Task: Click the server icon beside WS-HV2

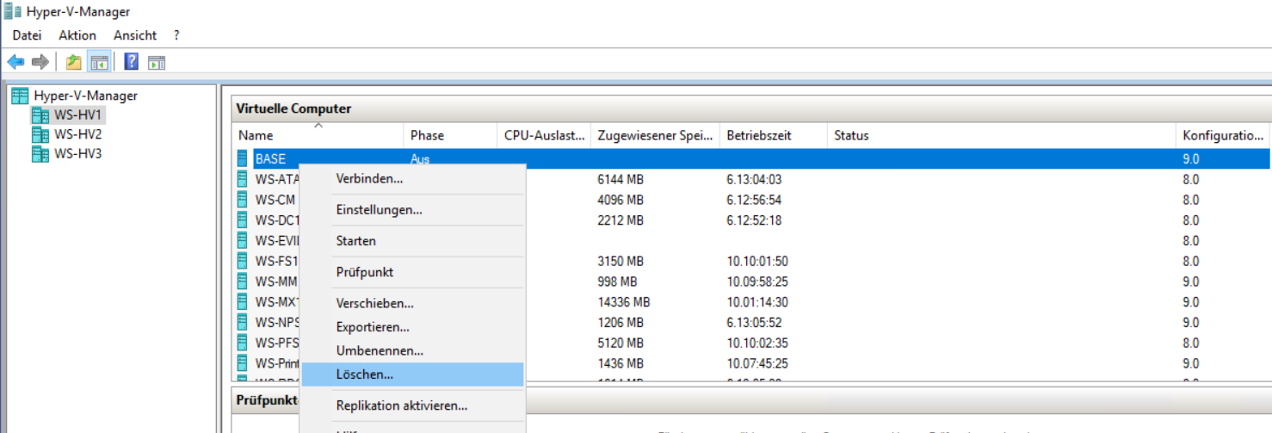Action: [x=40, y=134]
